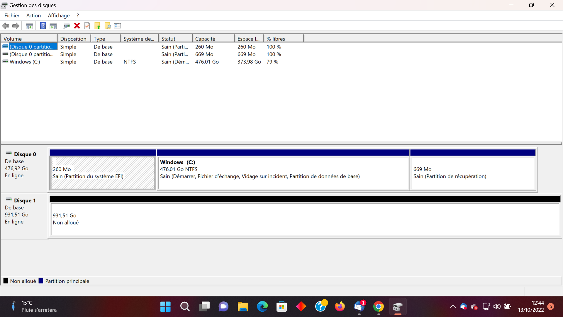The height and width of the screenshot is (317, 563).
Task: Show hidden system tray icons chevron
Action: pyautogui.click(x=453, y=306)
